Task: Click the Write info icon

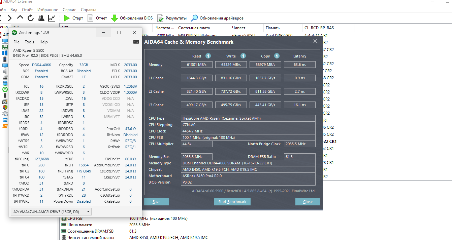Action: [x=243, y=56]
